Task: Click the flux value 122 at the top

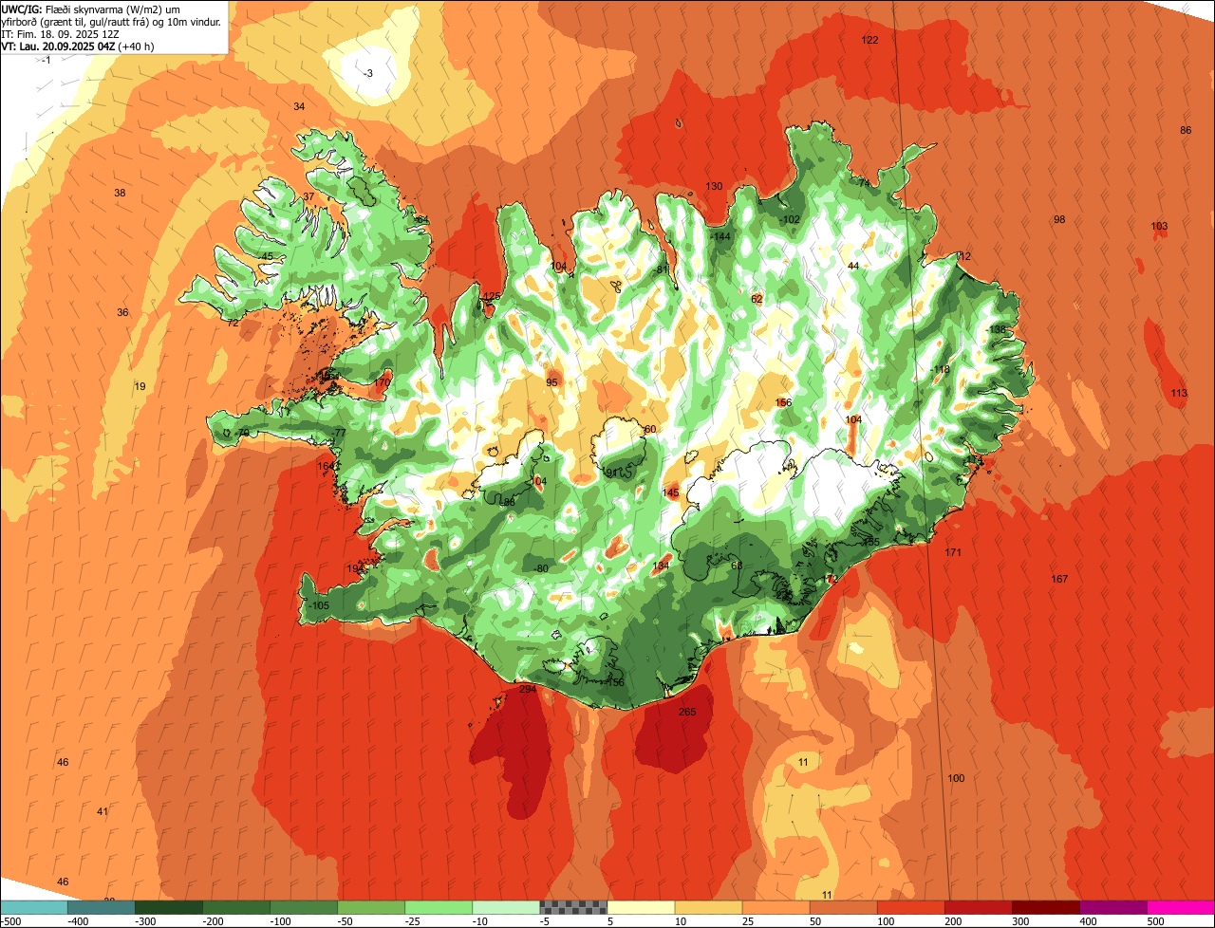Action: click(x=869, y=40)
